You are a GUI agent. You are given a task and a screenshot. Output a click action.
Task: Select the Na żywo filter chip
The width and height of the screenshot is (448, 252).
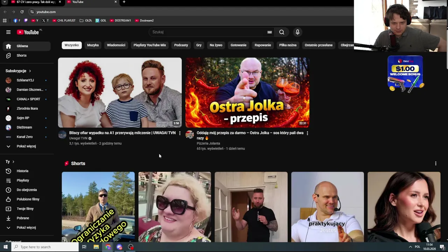[216, 45]
